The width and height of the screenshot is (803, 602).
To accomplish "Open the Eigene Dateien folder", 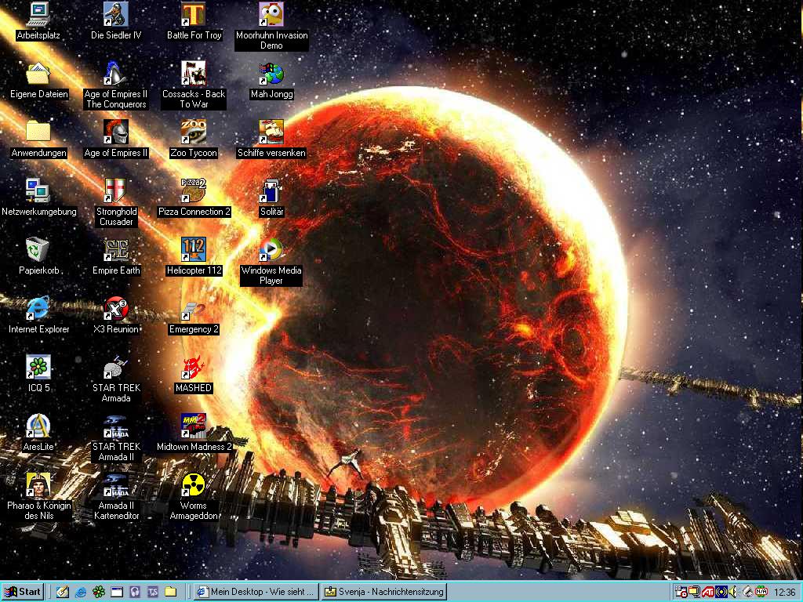I will click(x=38, y=74).
